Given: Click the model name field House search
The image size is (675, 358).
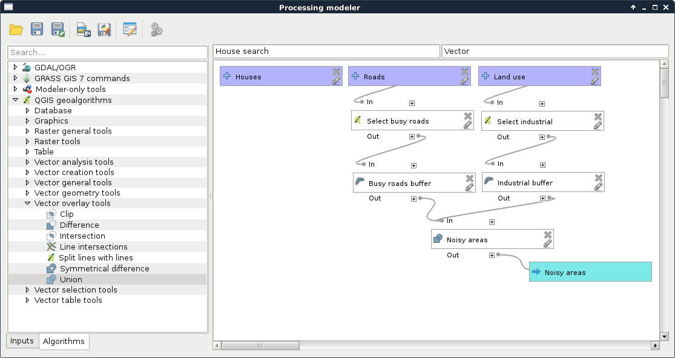Looking at the screenshot, I should pos(326,51).
